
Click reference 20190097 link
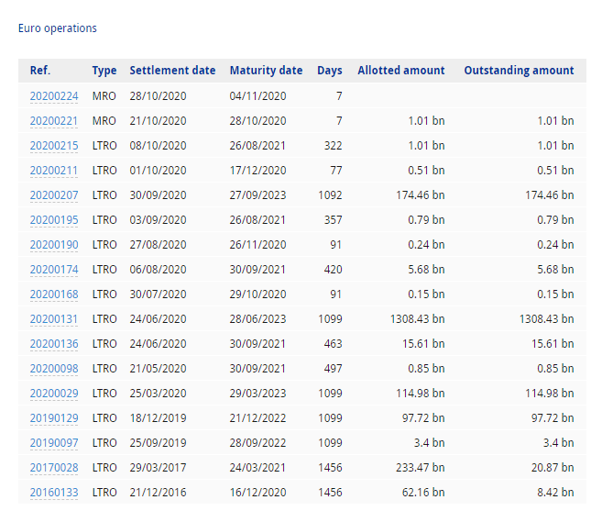[54, 442]
